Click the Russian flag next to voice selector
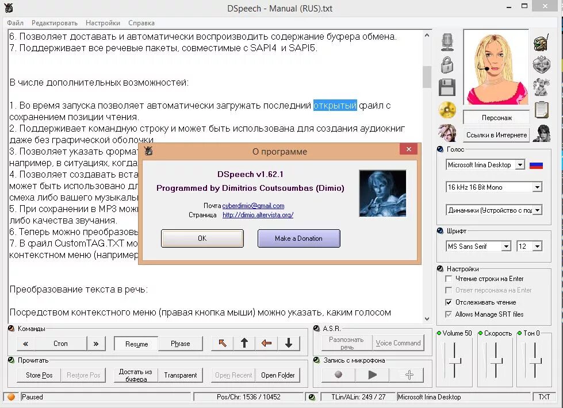563x408 pixels. [x=536, y=165]
